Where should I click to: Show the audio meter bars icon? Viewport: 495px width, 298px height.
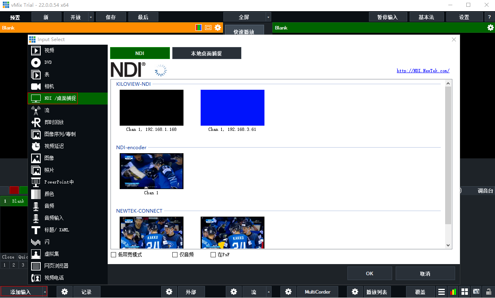pos(453,292)
